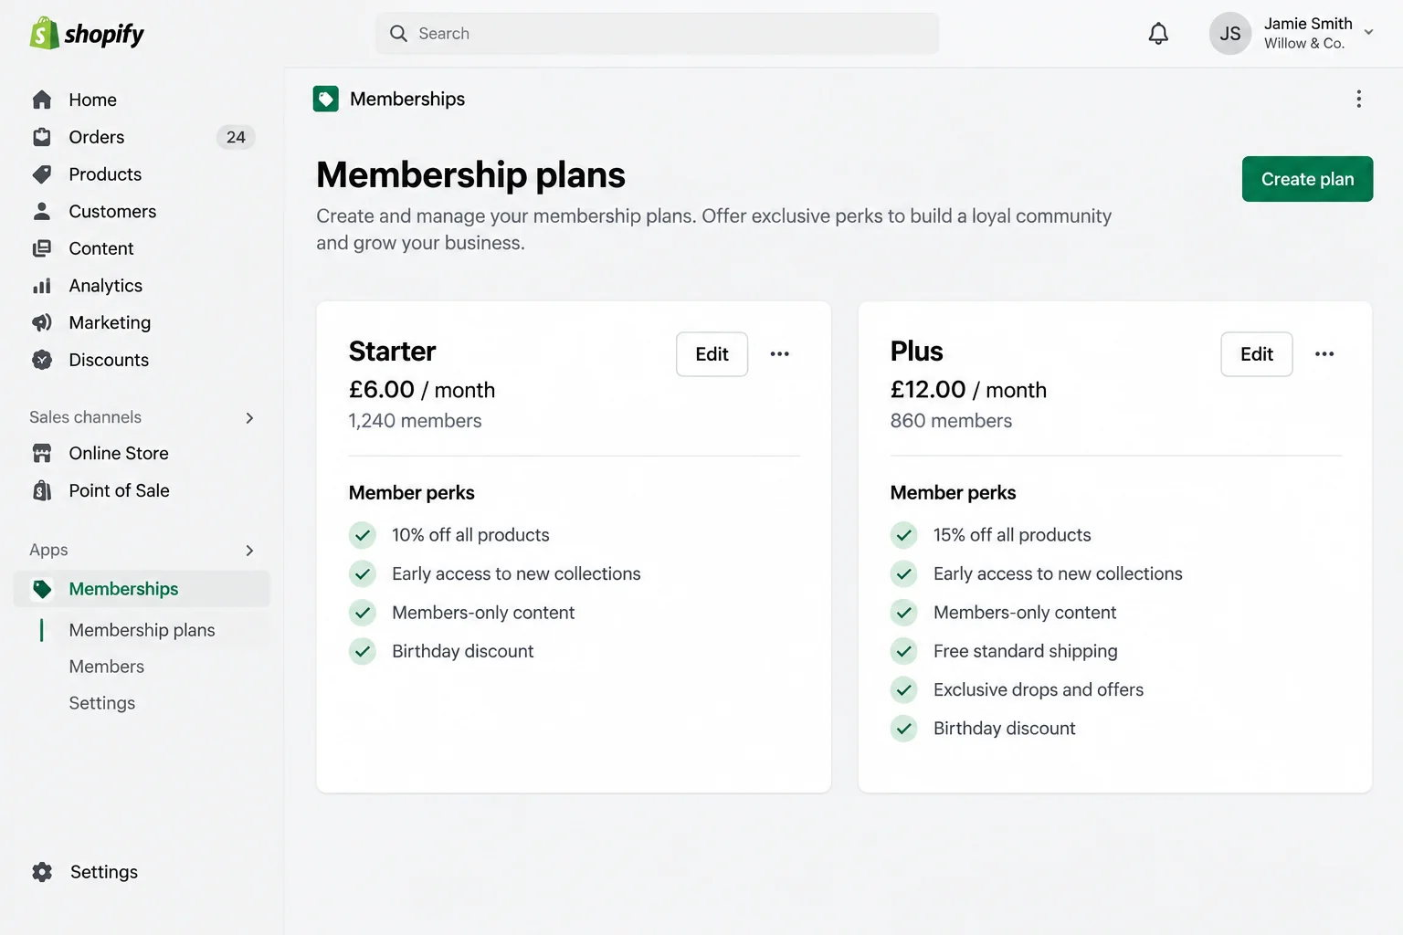The image size is (1403, 935).
Task: Click the 860 members text
Action: coord(951,421)
